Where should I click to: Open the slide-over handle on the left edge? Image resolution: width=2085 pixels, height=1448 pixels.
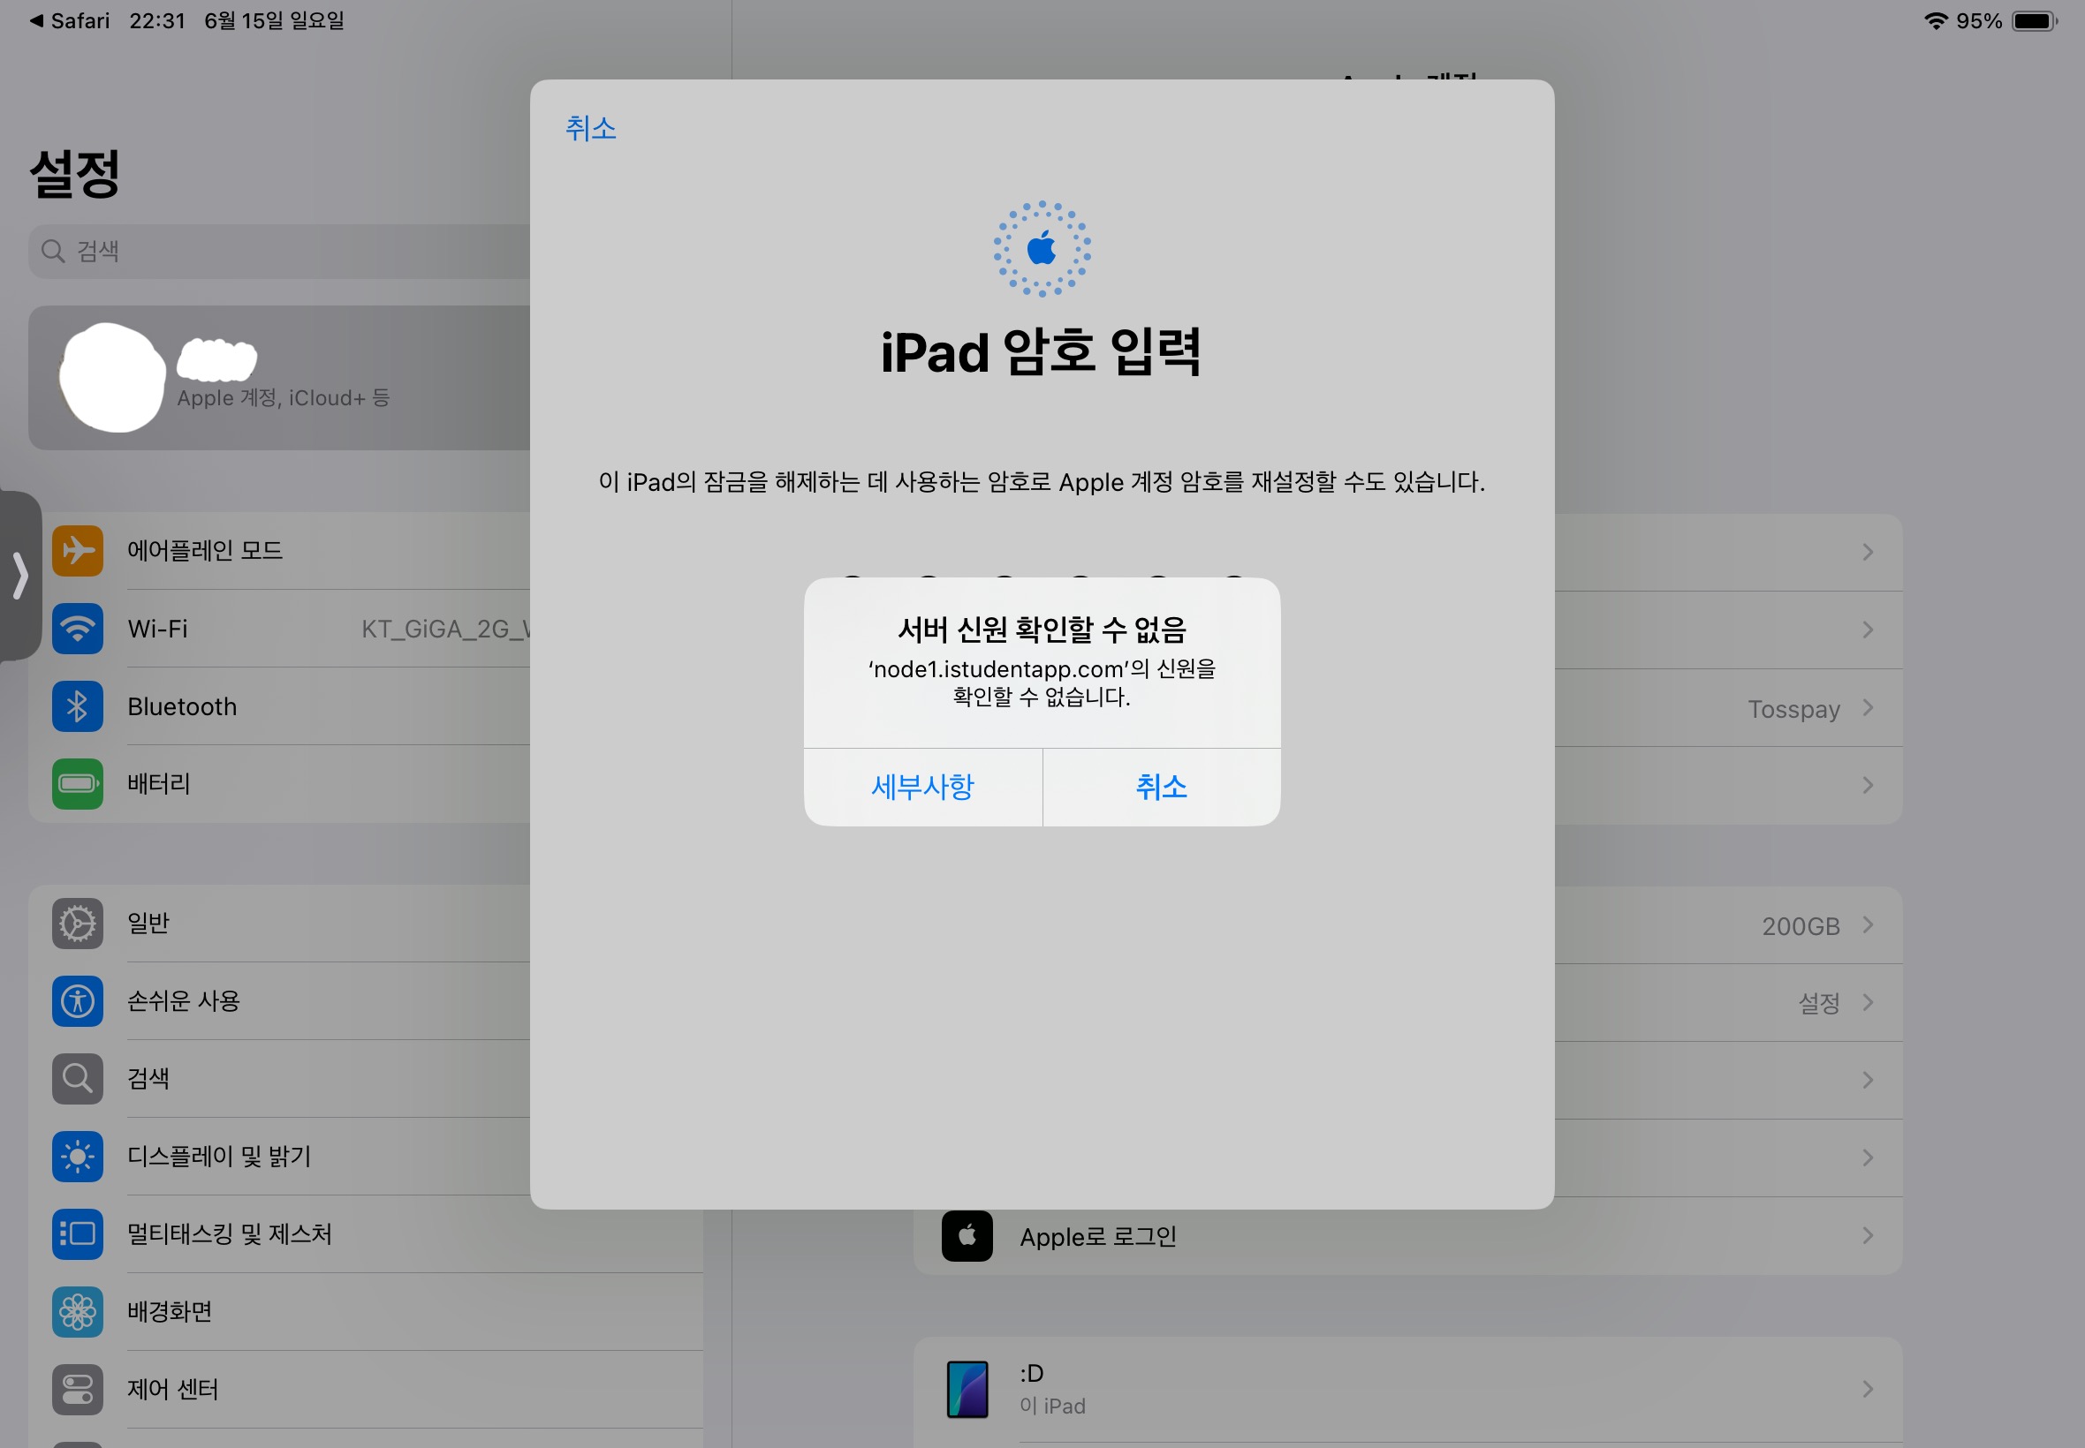[x=20, y=577]
